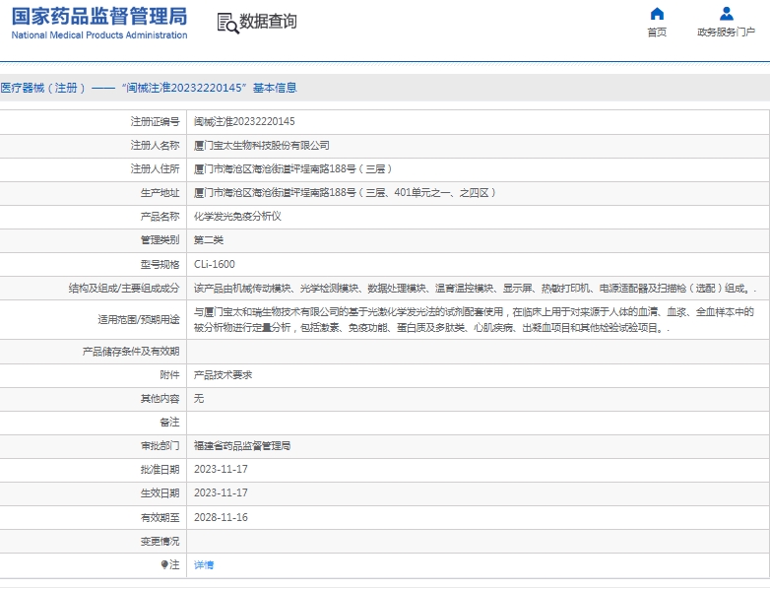Click the 注册证编号 row label
Screen dimensions: 770x589
(x=156, y=121)
